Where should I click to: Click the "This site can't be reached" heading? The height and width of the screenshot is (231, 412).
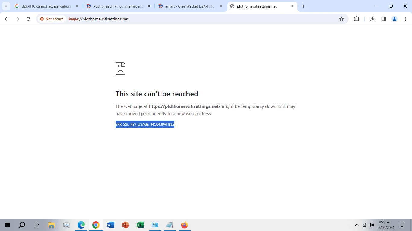[157, 94]
